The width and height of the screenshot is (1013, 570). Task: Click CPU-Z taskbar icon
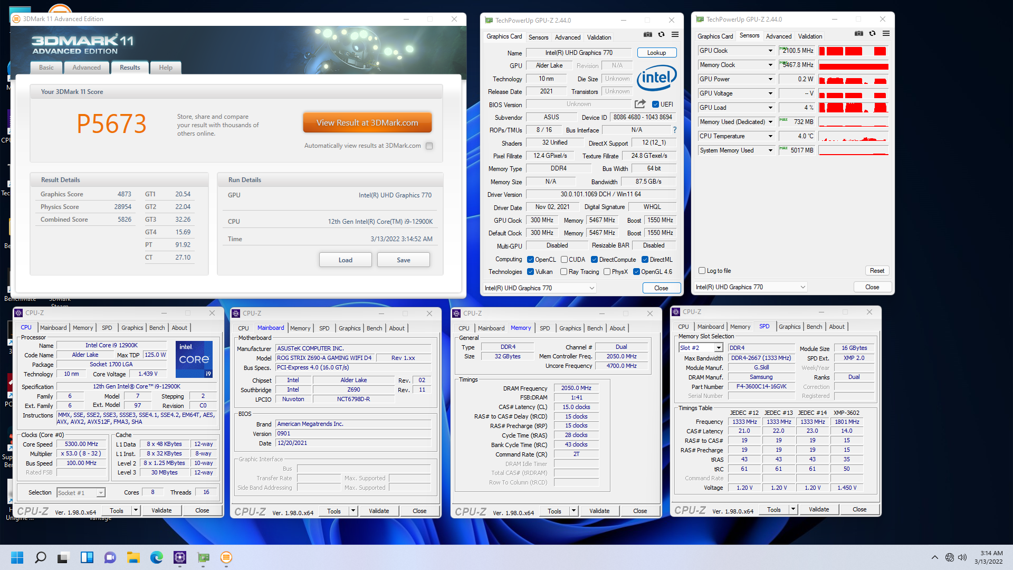click(x=180, y=557)
